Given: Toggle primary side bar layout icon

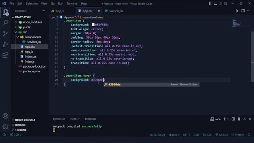Looking at the screenshot, I should click(210, 4).
